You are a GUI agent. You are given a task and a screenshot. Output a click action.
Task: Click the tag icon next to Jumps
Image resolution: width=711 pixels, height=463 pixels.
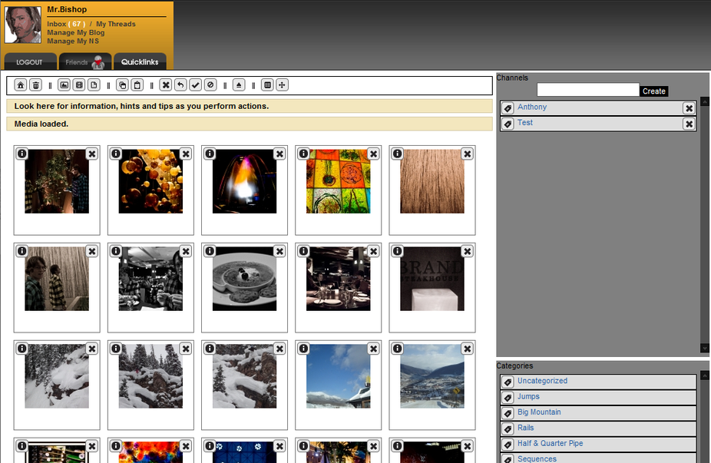coord(508,398)
